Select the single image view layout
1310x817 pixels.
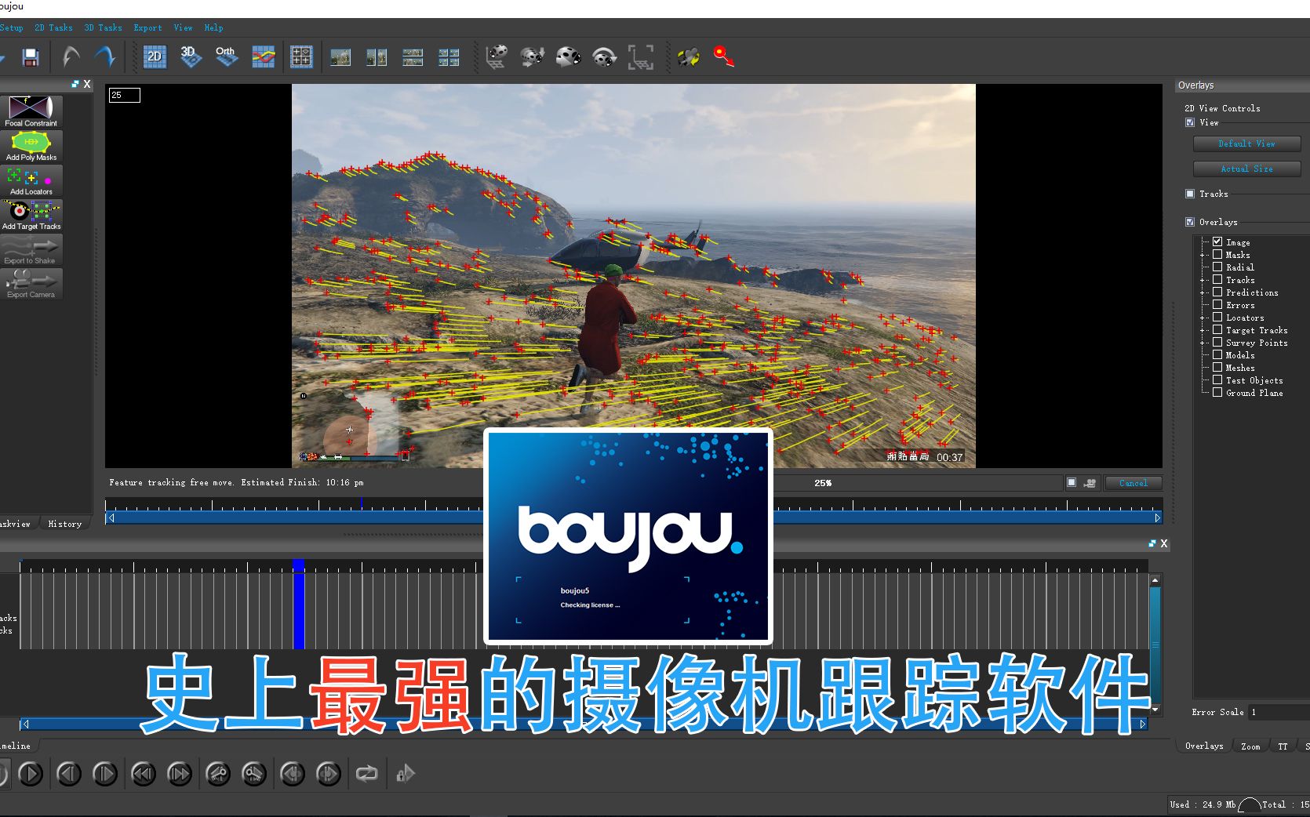pyautogui.click(x=340, y=57)
